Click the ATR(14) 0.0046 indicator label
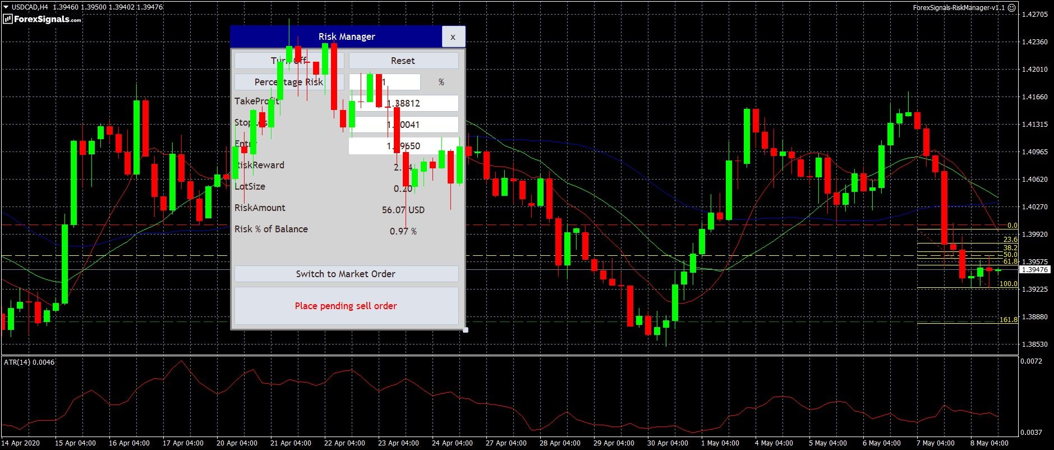Image resolution: width=1054 pixels, height=450 pixels. pos(29,362)
